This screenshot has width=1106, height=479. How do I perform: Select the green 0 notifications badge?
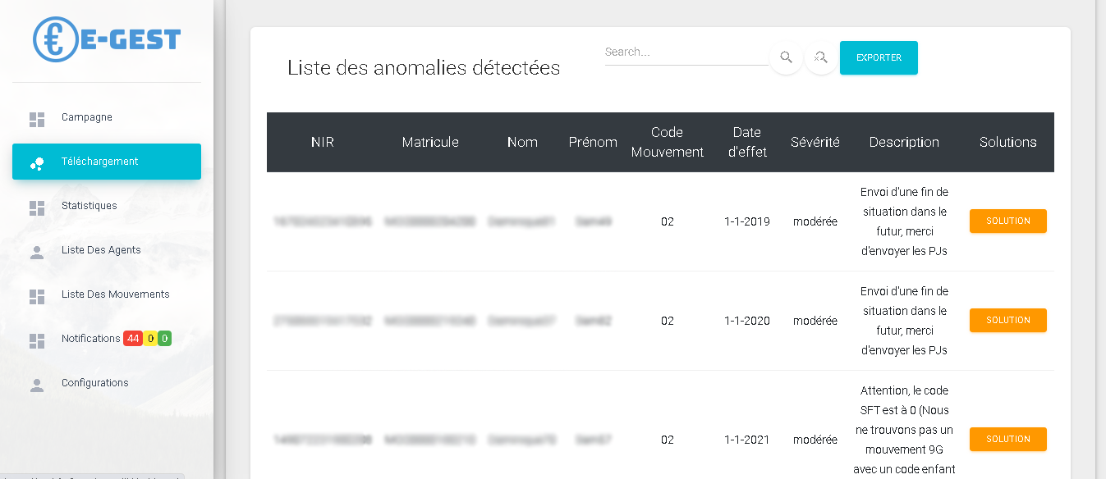click(164, 339)
